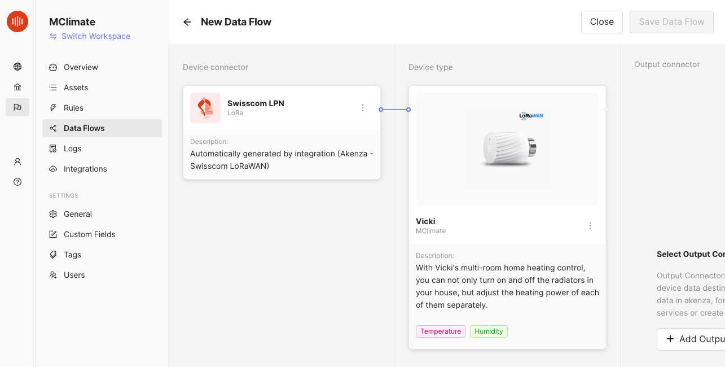725x367 pixels.
Task: Click the Integrations cloud icon
Action: pos(53,169)
